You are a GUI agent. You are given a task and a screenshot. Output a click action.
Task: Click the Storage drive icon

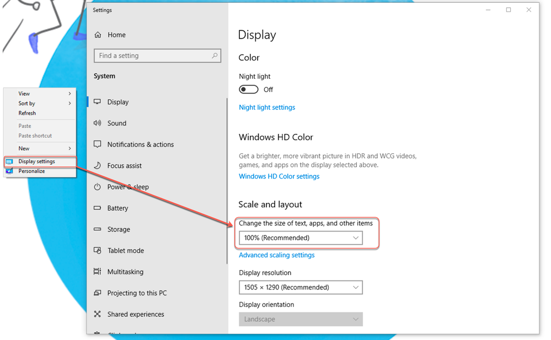coord(97,229)
